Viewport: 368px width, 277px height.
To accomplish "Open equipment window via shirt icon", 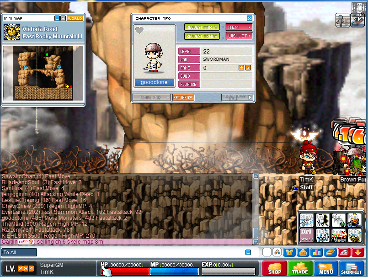I will click(x=289, y=252).
